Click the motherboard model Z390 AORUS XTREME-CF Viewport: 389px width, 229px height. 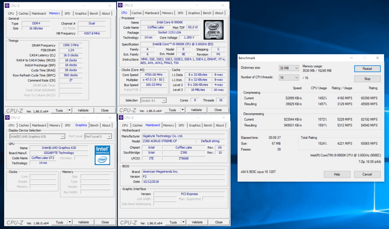pyautogui.click(x=168, y=141)
